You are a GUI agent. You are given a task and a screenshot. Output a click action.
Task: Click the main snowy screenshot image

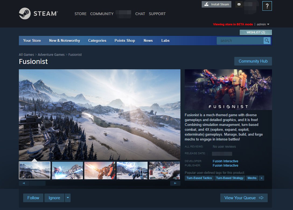[x=100, y=115]
